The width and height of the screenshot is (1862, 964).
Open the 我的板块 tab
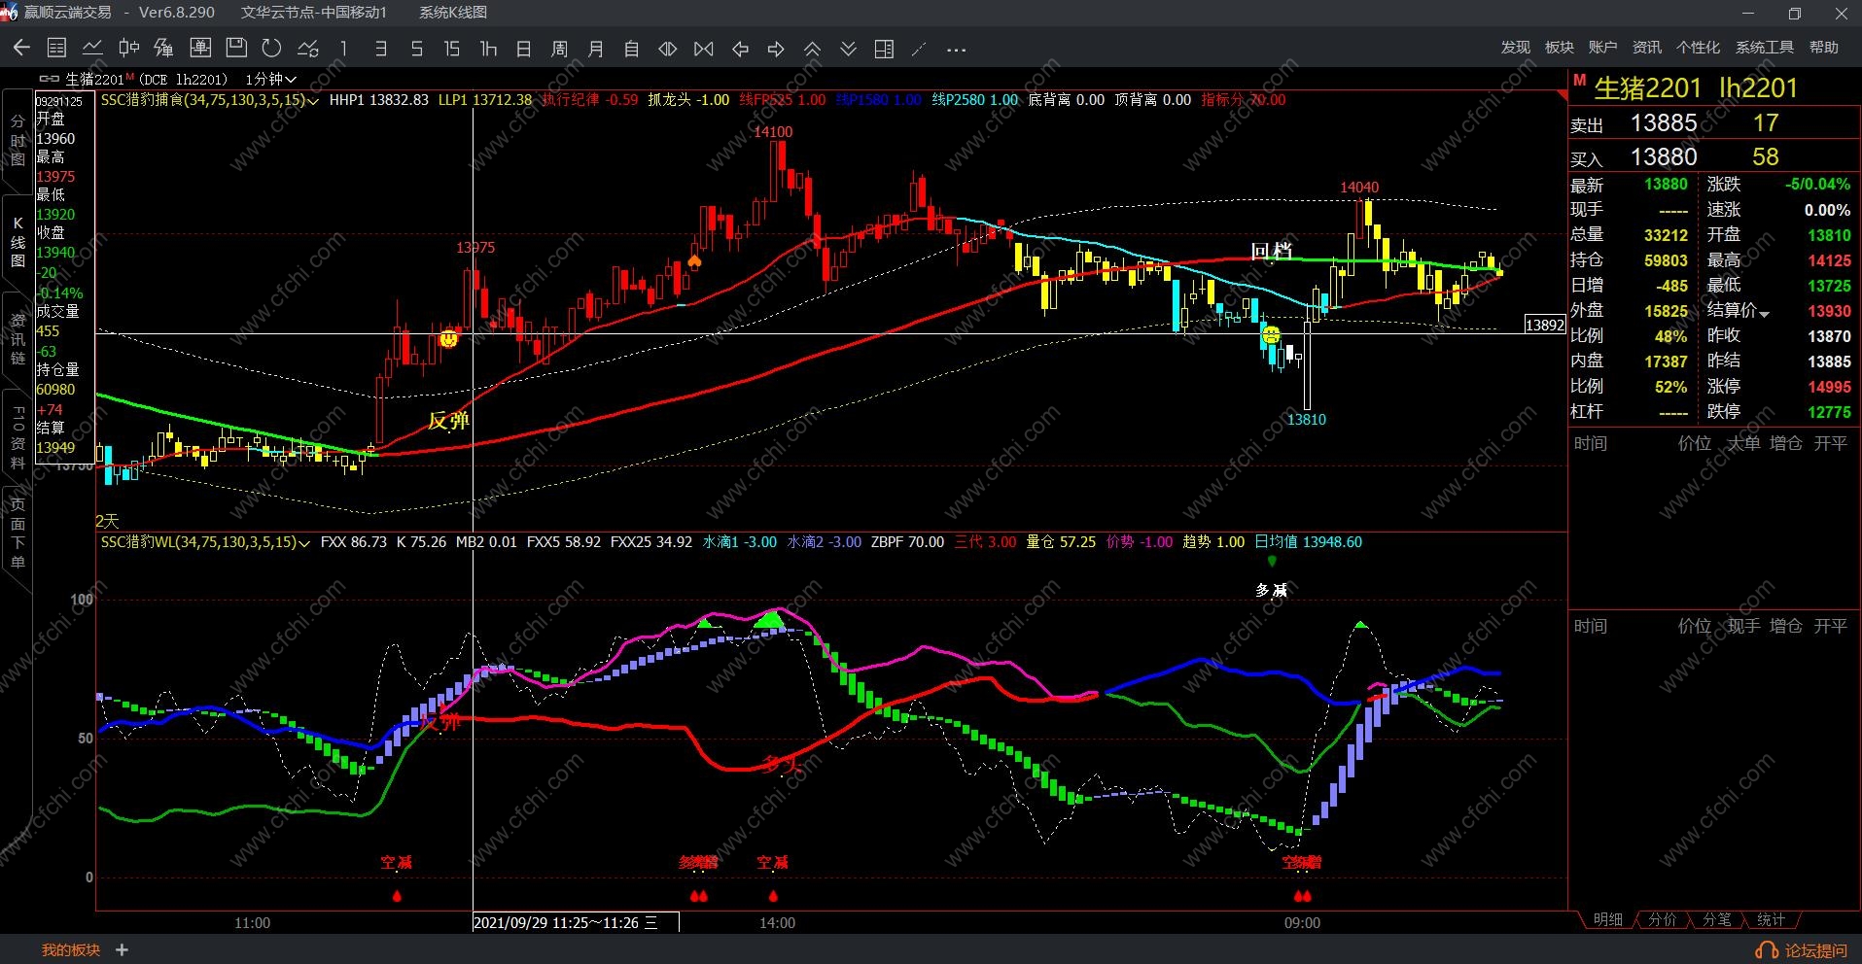71,950
